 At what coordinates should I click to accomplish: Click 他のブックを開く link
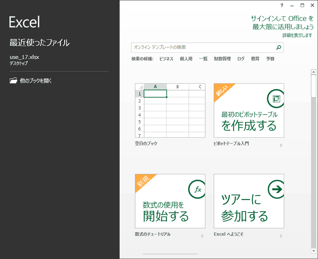[x=36, y=81]
